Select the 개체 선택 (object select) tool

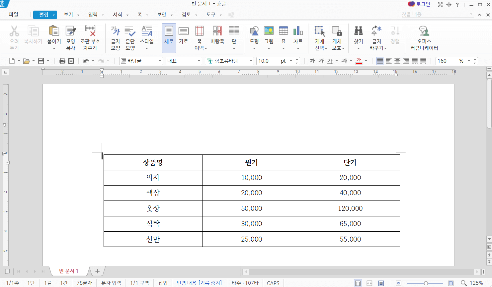tap(320, 31)
